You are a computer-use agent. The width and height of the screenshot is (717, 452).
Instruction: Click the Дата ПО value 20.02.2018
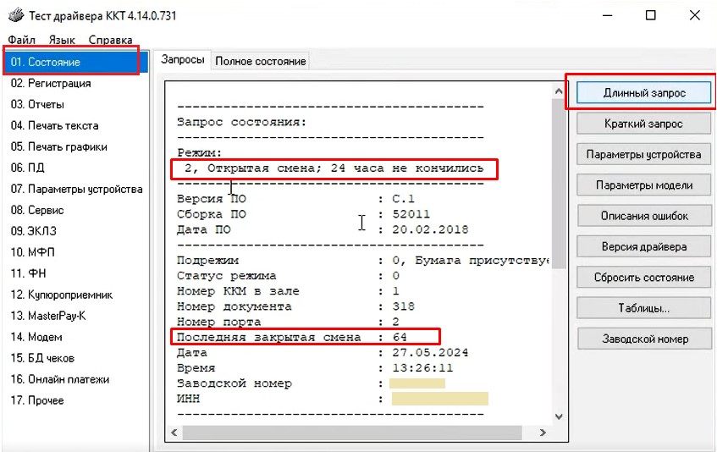(x=430, y=229)
